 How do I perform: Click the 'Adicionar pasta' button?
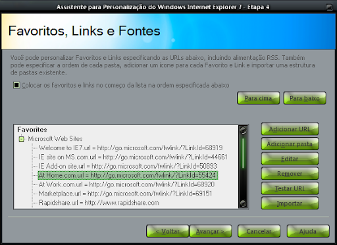(290, 144)
